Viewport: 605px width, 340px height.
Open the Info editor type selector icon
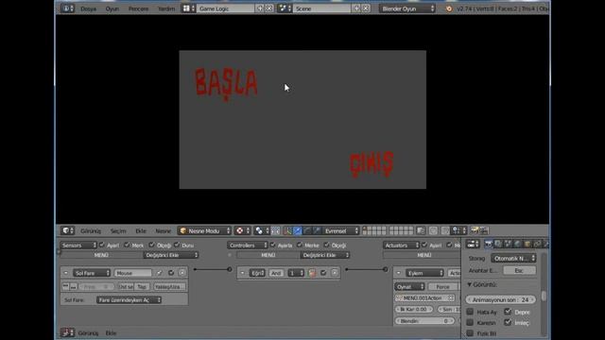click(x=67, y=8)
